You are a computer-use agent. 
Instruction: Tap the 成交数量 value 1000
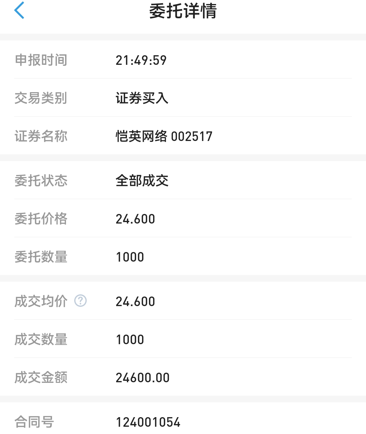point(130,340)
